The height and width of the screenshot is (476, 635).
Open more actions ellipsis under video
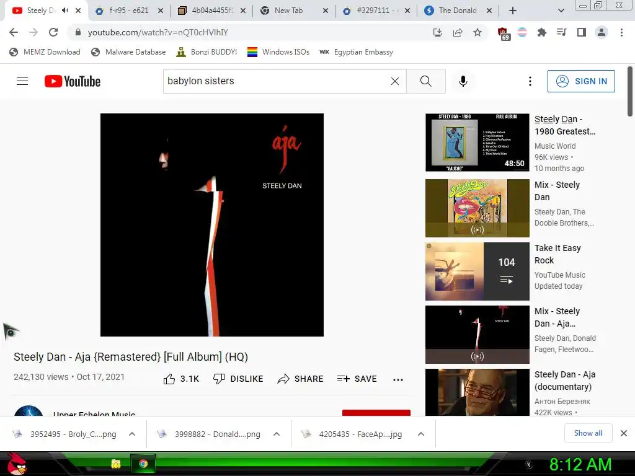pyautogui.click(x=398, y=380)
